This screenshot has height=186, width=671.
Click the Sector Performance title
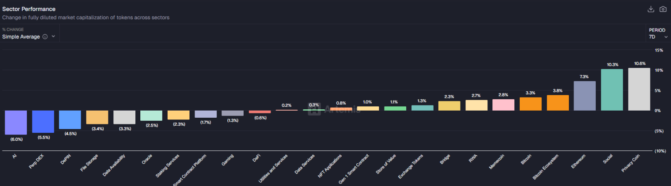pyautogui.click(x=29, y=9)
